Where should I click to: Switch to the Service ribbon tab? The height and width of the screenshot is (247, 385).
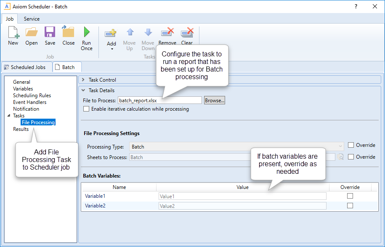click(31, 19)
